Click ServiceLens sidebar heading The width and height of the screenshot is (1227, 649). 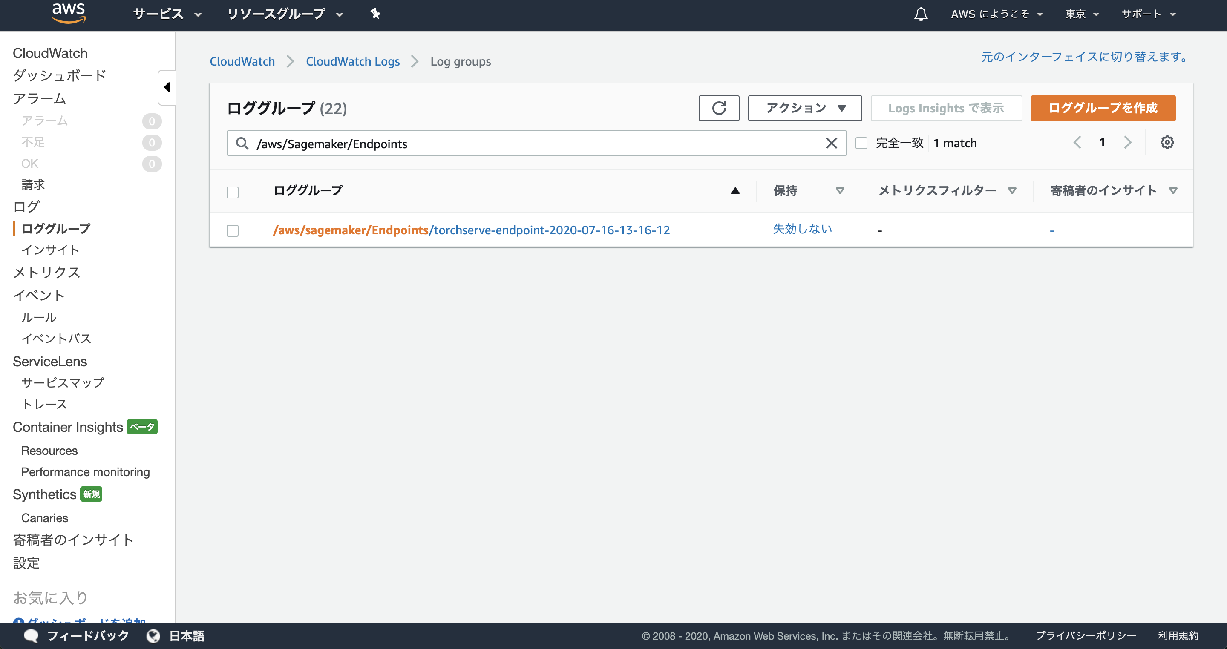50,362
